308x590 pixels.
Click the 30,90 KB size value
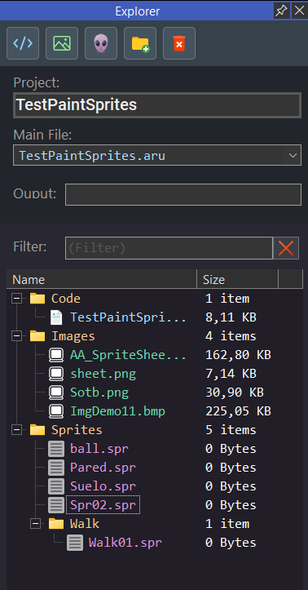pos(235,393)
